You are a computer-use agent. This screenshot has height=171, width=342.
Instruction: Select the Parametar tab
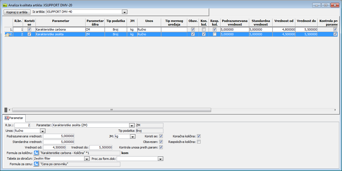point(15,118)
